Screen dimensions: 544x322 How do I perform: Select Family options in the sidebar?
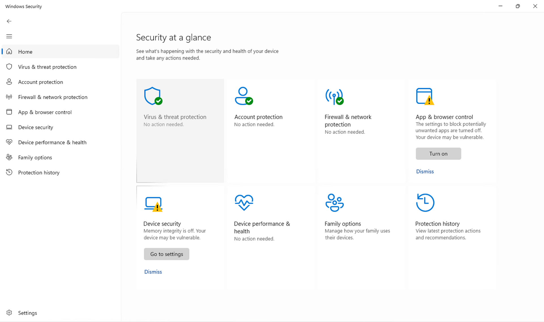tap(35, 157)
